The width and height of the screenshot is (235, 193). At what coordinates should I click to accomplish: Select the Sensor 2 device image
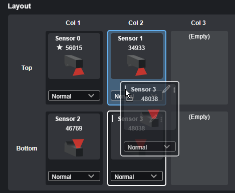(x=74, y=147)
